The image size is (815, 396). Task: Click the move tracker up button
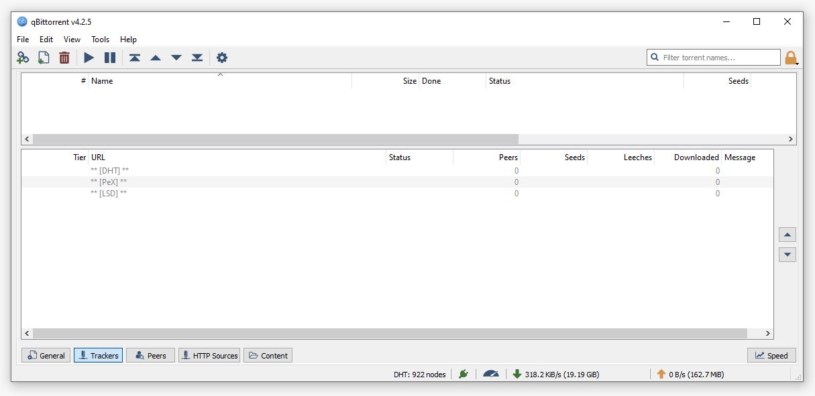pos(787,235)
